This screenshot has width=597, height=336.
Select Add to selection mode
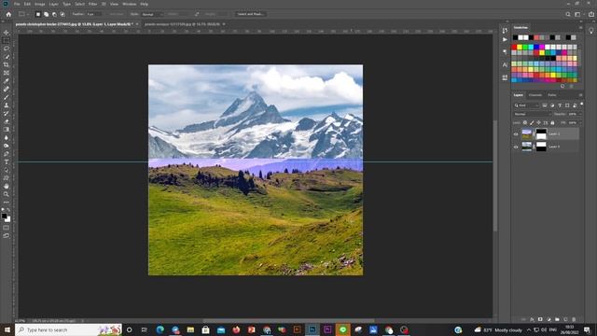(46, 14)
